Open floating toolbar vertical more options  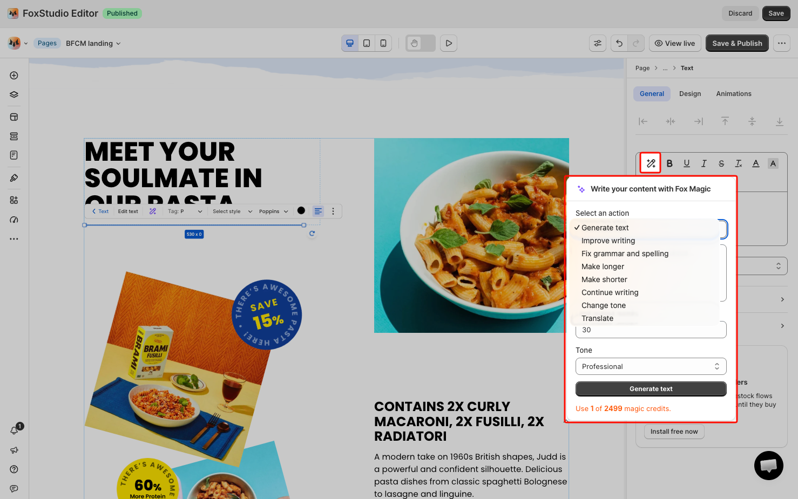(x=333, y=211)
